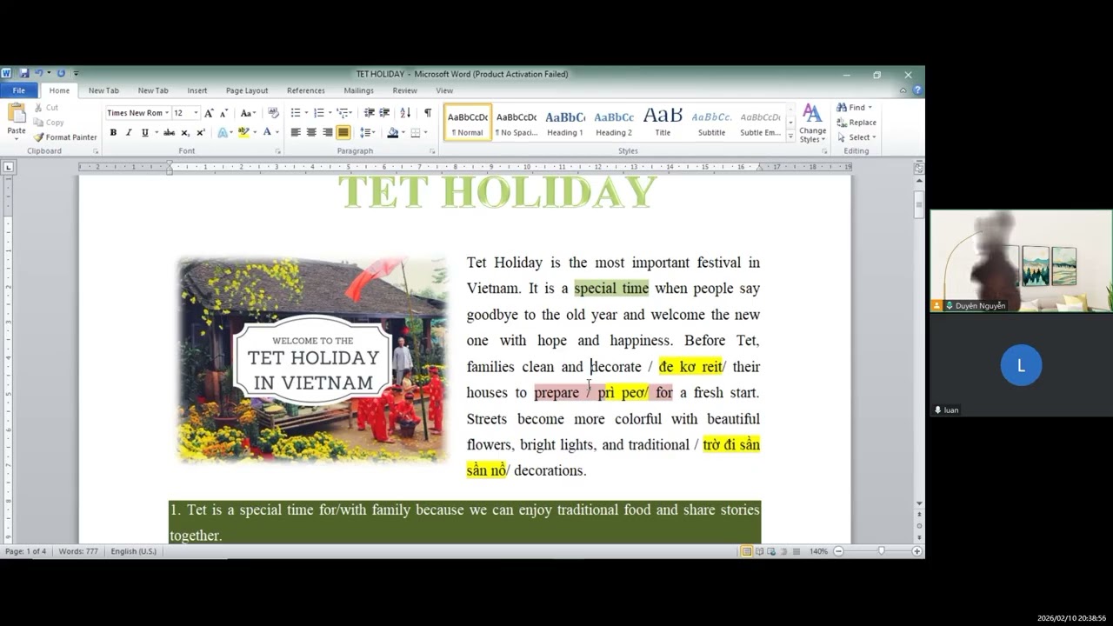Redo the last action

61,74
